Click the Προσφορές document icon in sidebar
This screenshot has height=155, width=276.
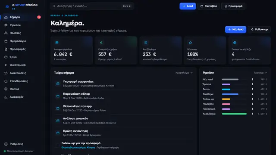(6, 49)
